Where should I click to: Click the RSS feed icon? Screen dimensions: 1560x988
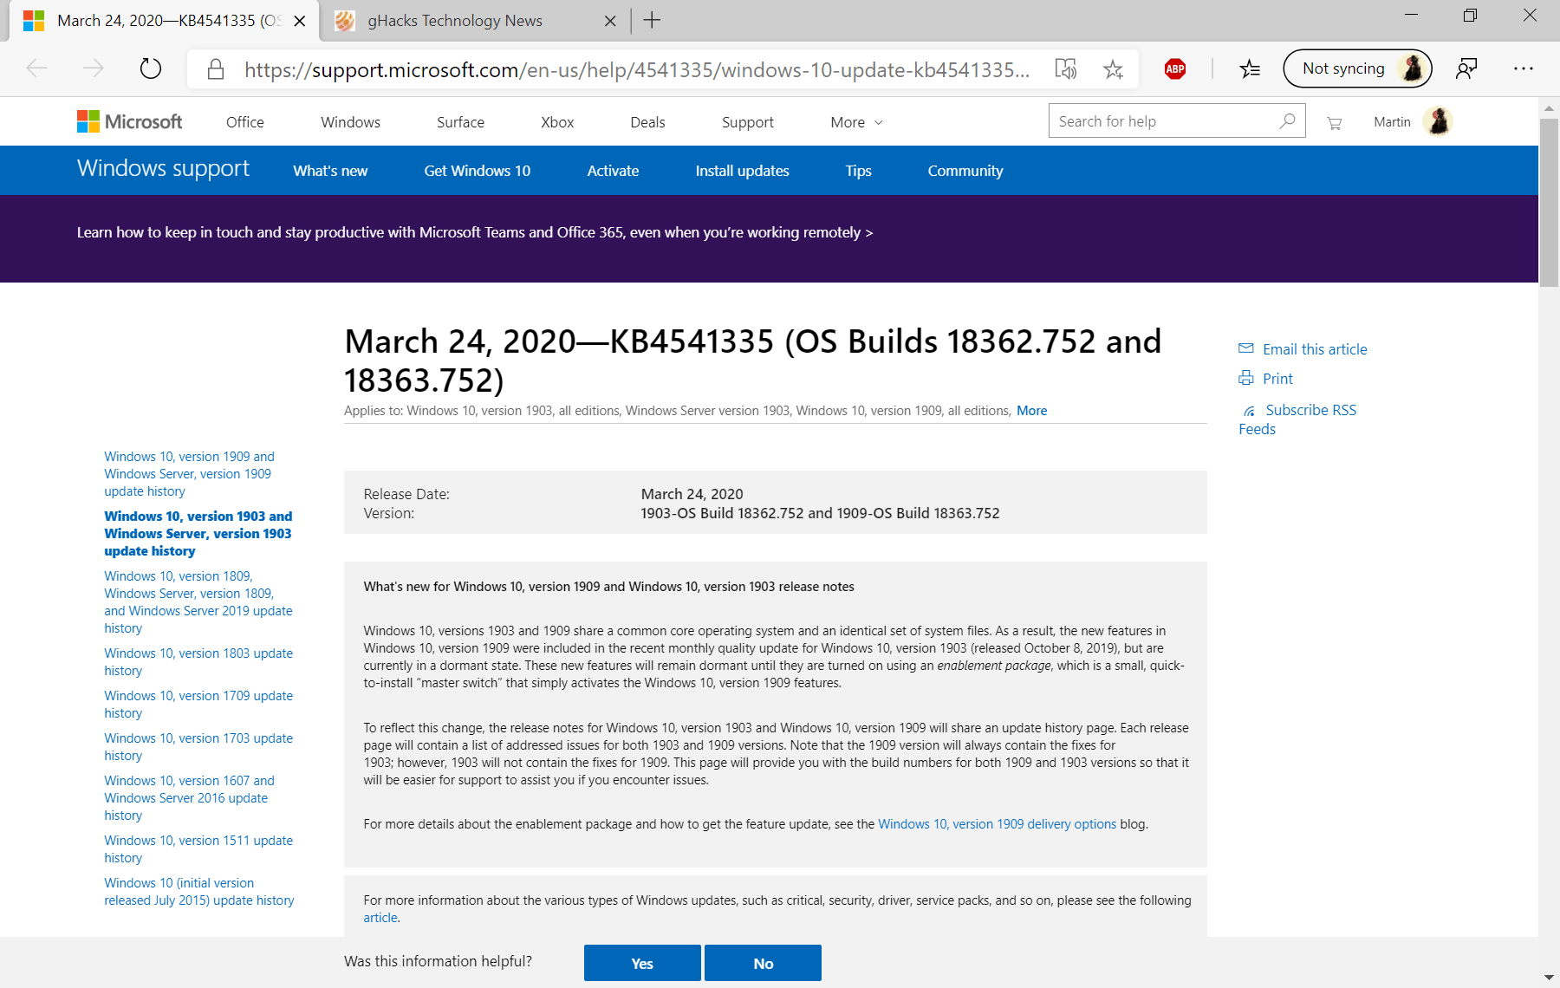click(1249, 411)
